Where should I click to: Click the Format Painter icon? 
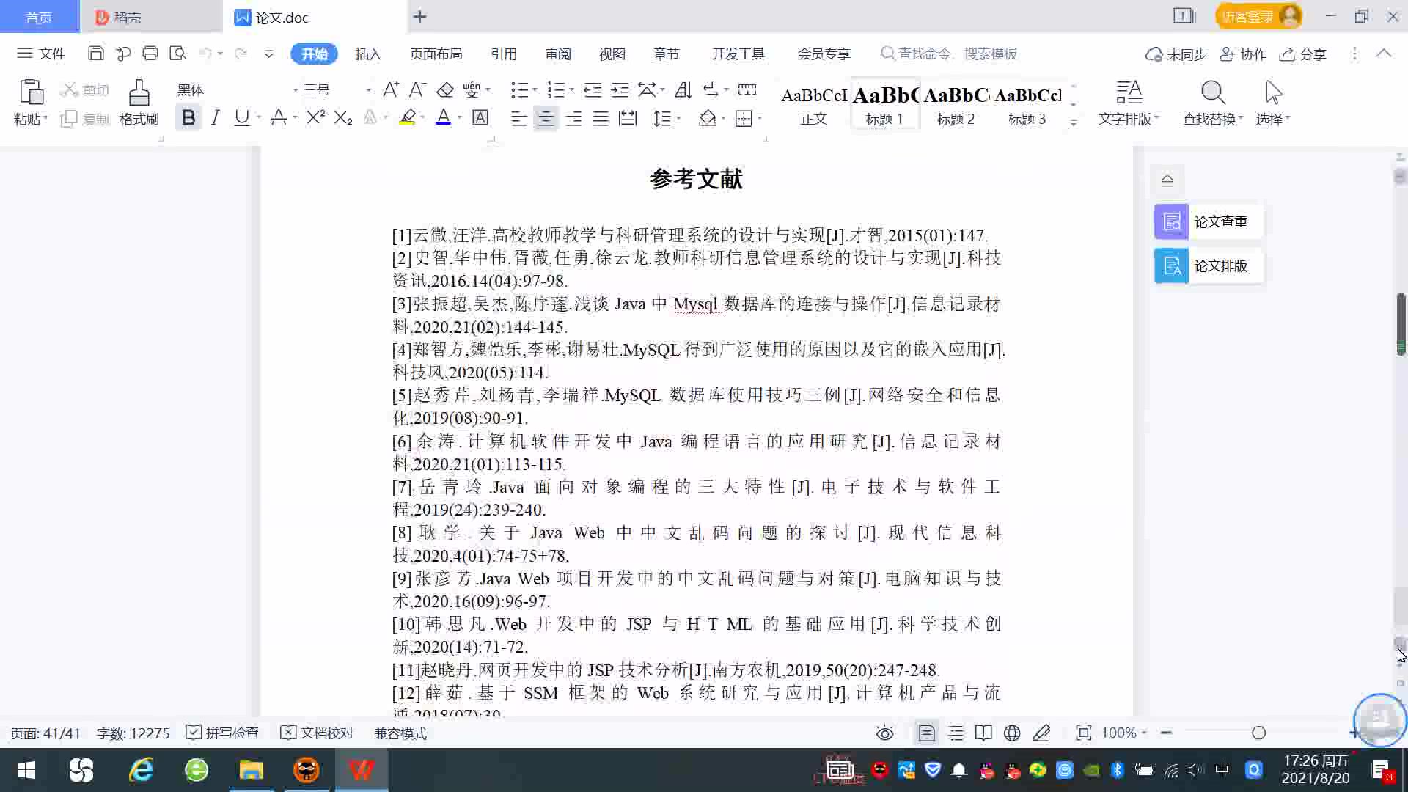pyautogui.click(x=139, y=94)
